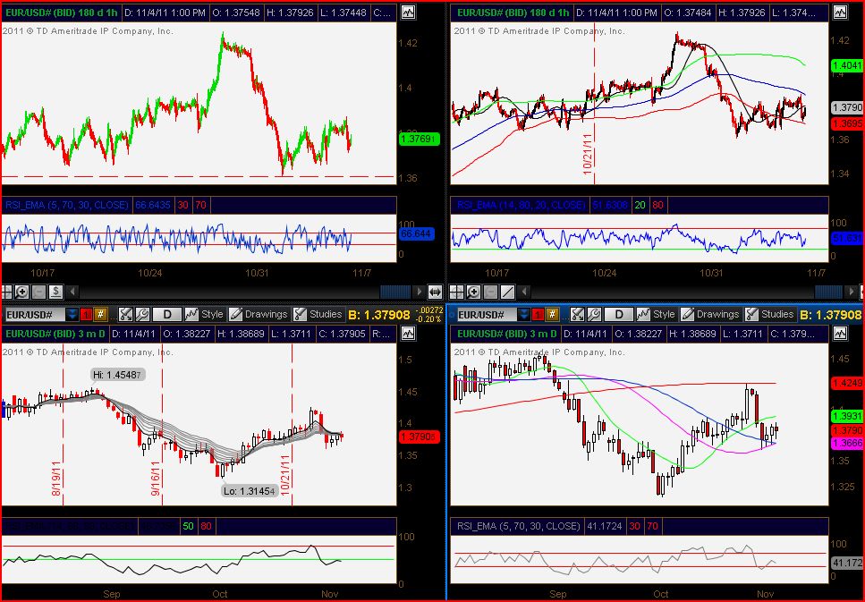Open the Style menu in bottom-right chart
This screenshot has width=865, height=602.
click(x=656, y=315)
